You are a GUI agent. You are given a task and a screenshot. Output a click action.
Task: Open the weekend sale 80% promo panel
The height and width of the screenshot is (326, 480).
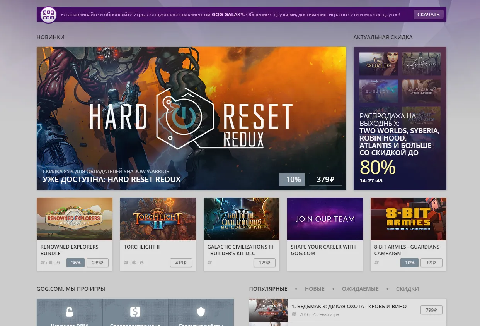[x=400, y=118]
